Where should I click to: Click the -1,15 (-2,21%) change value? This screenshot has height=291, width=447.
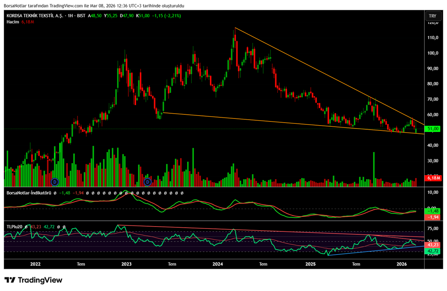coord(166,16)
